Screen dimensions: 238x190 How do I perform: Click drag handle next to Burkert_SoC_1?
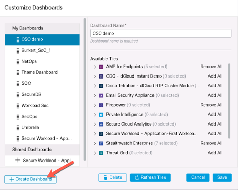(18, 51)
